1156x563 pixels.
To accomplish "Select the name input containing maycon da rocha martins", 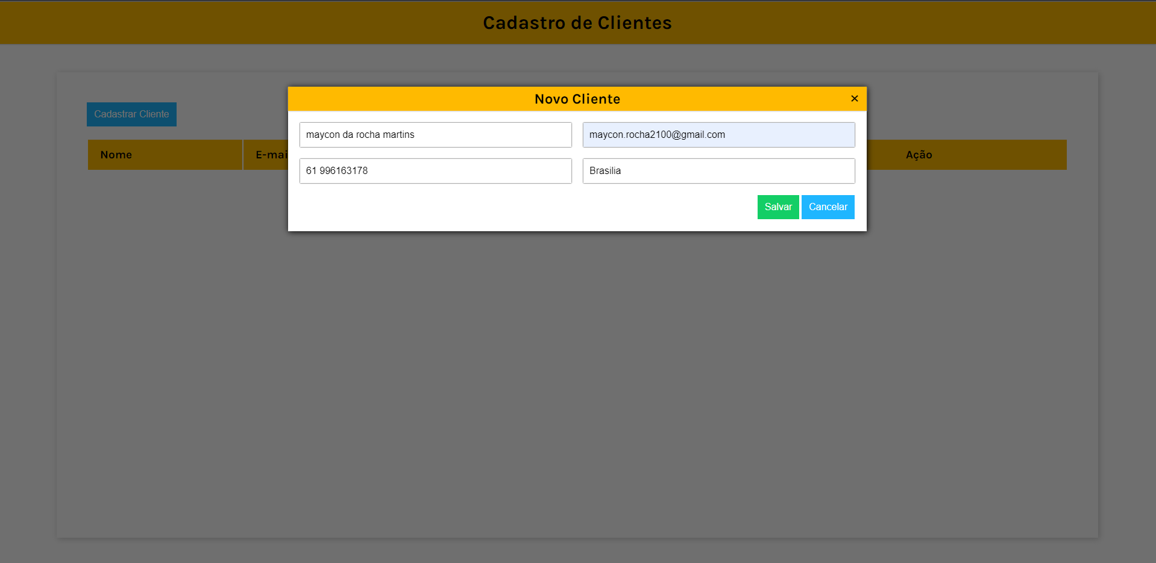I will coord(435,134).
